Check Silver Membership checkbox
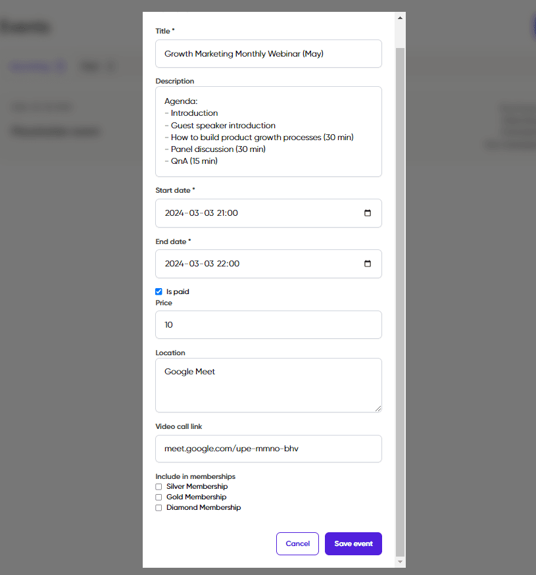This screenshot has width=536, height=575. (158, 487)
